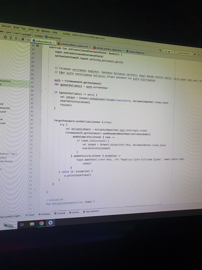Collapse the onCreate function fold on line 18
The width and height of the screenshot is (202, 270).
click(42, 46)
